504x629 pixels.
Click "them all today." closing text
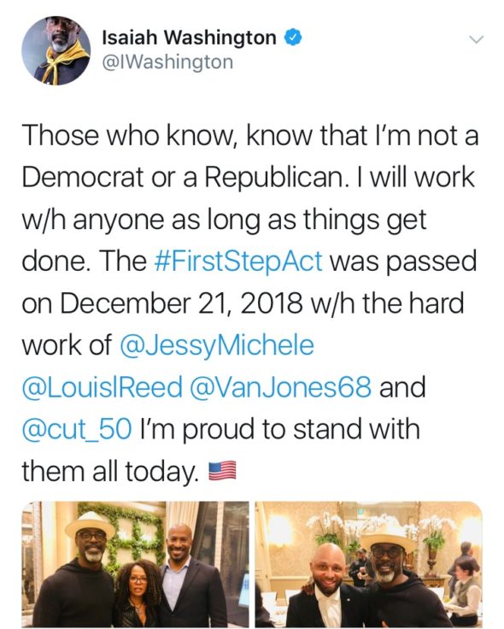click(x=110, y=472)
